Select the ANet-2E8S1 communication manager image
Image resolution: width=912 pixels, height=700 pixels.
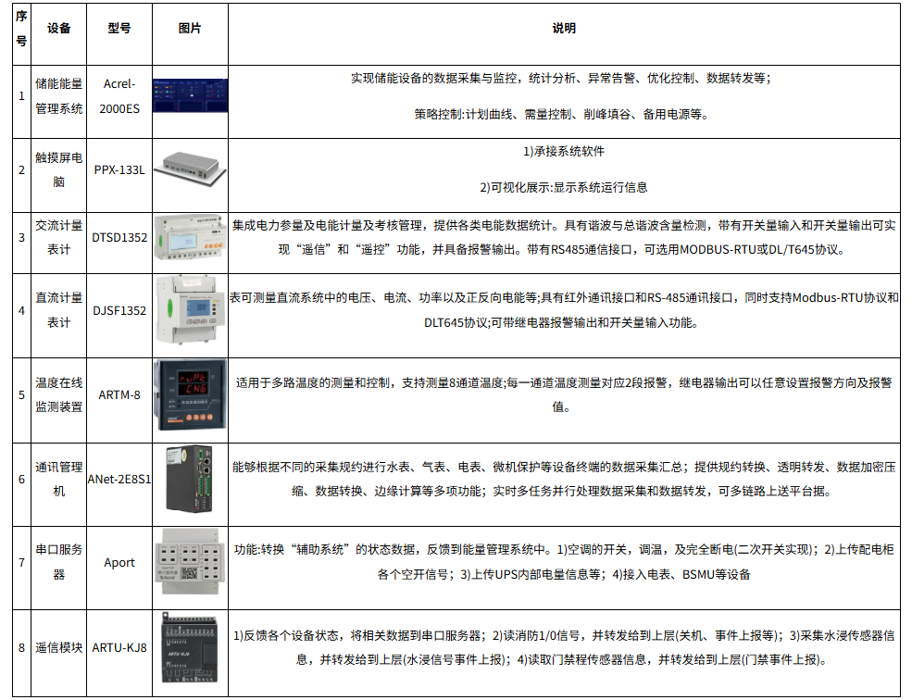pos(190,480)
